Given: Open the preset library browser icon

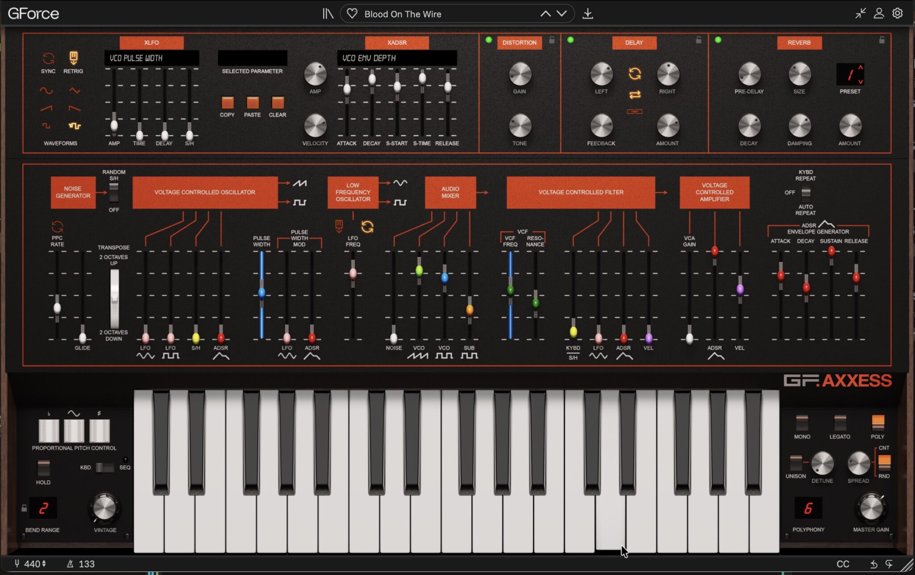Looking at the screenshot, I should (328, 14).
